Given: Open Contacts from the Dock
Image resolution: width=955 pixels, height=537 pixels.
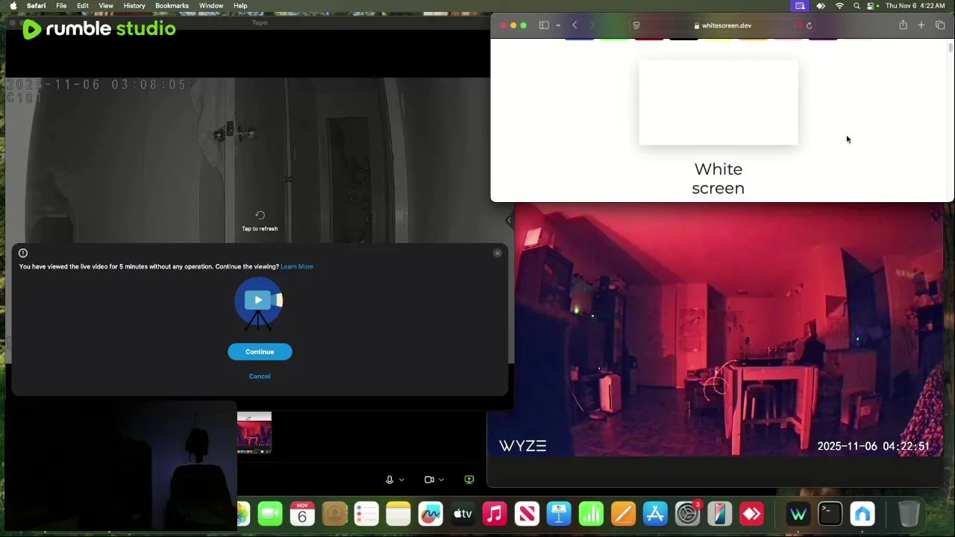Looking at the screenshot, I should [335, 514].
